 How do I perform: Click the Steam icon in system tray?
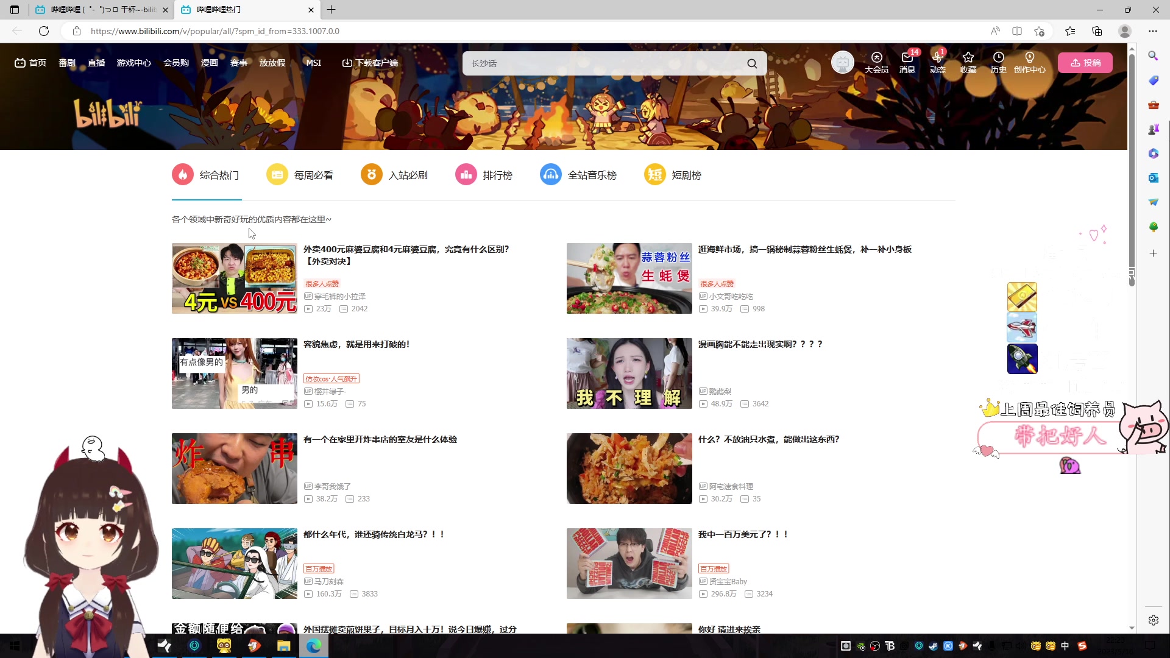pos(934,646)
